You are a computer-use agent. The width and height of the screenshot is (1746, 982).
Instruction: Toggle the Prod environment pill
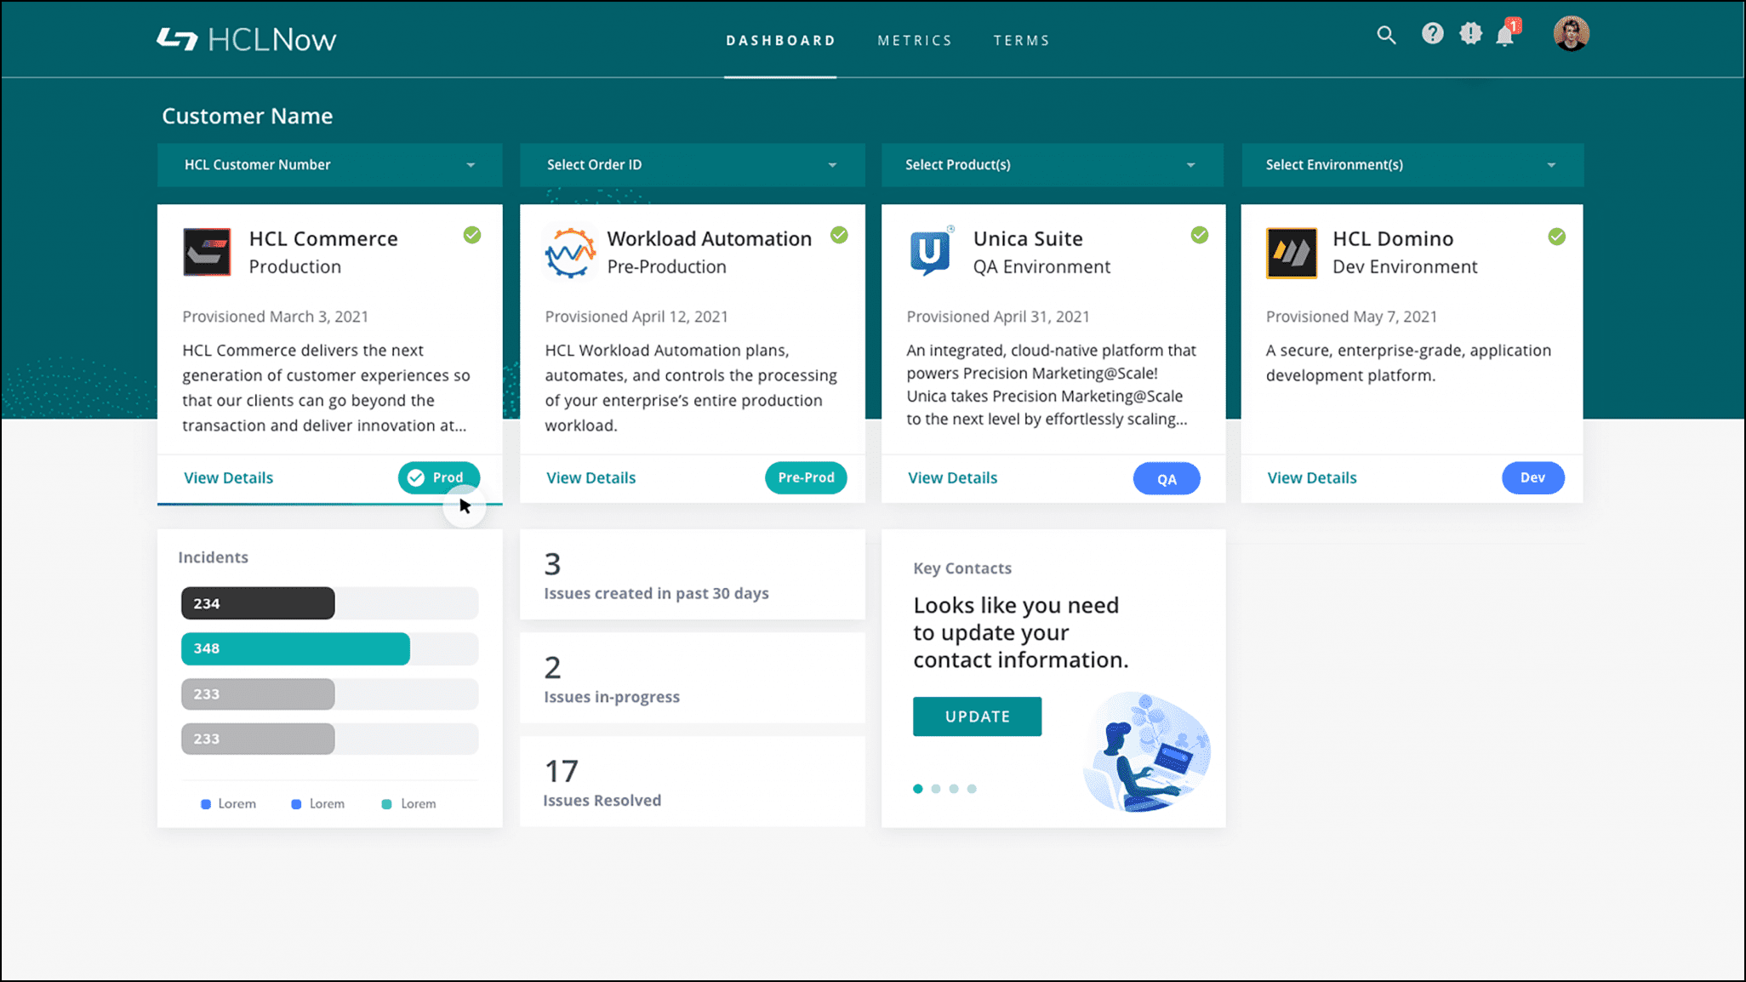tap(439, 477)
